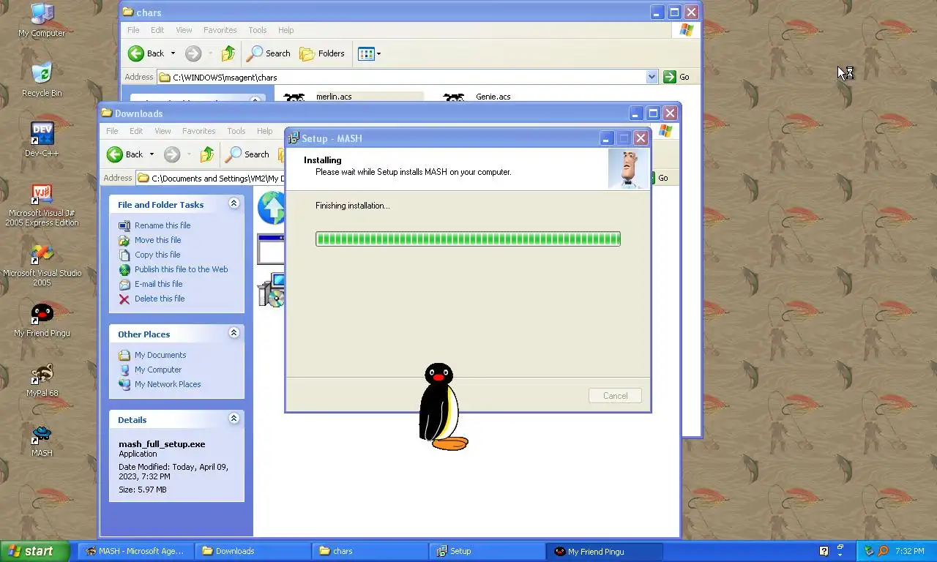Click Back arrow in chars window
This screenshot has height=562, width=937.
coord(146,53)
